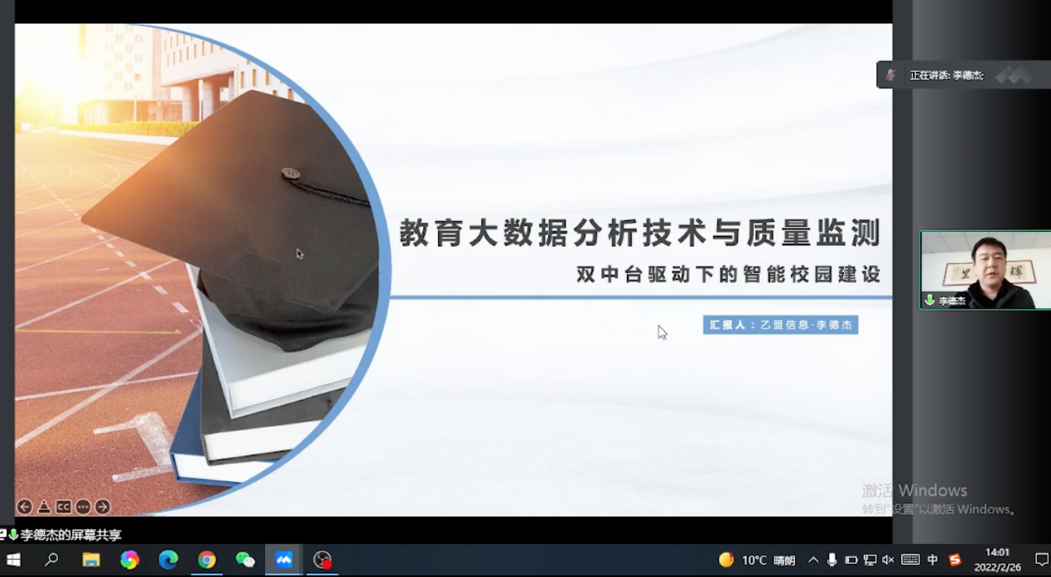Screen dimensions: 1051x577
Task: Show hidden system tray icons
Action: click(813, 560)
